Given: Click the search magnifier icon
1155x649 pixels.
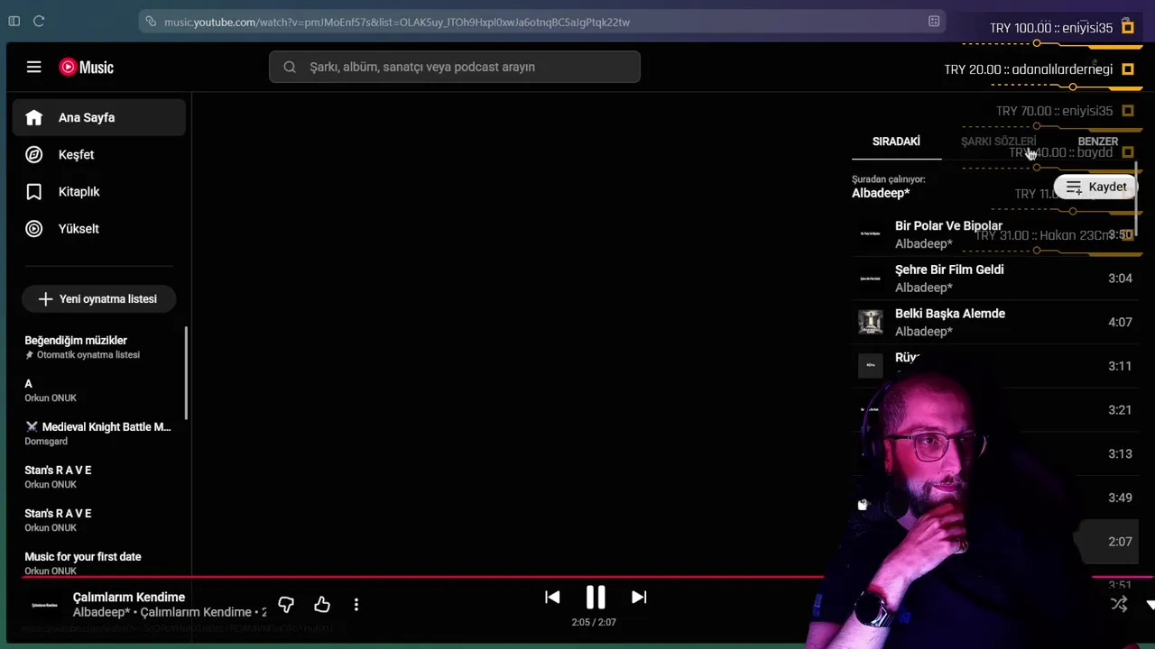Looking at the screenshot, I should [290, 67].
